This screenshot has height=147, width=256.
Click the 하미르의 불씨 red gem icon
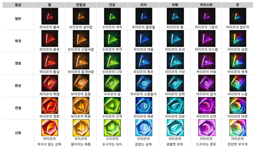pos(50,16)
